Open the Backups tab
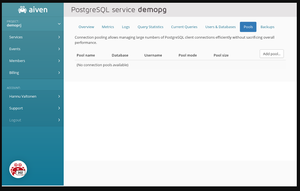Image resolution: width=300 pixels, height=191 pixels. pos(267,27)
